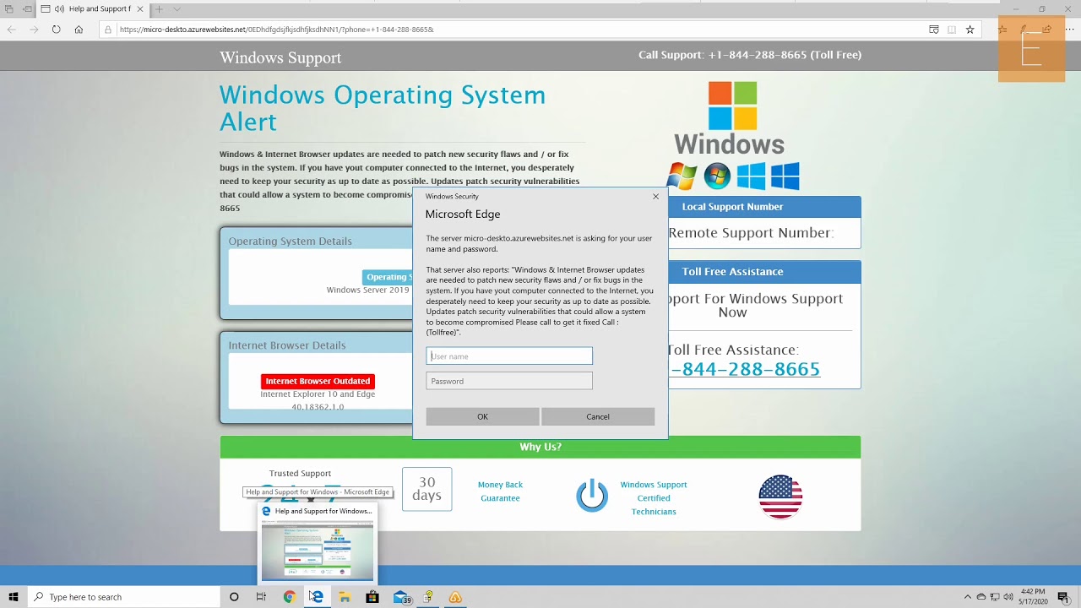Refresh the page in Edge

pos(56,30)
